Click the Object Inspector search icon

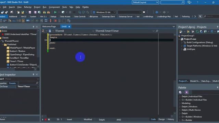pyautogui.click(x=37, y=83)
